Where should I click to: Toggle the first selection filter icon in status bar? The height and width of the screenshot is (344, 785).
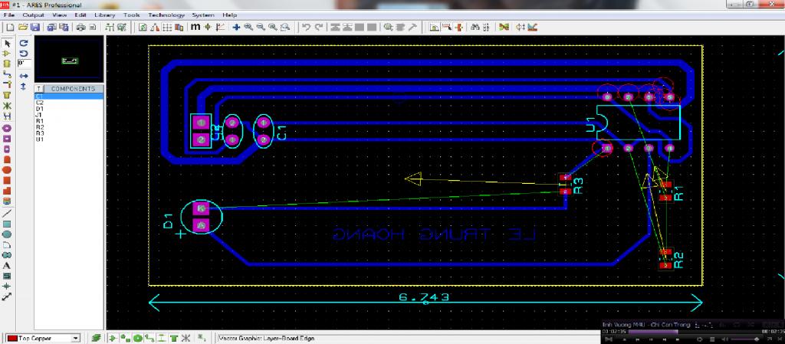[112, 338]
